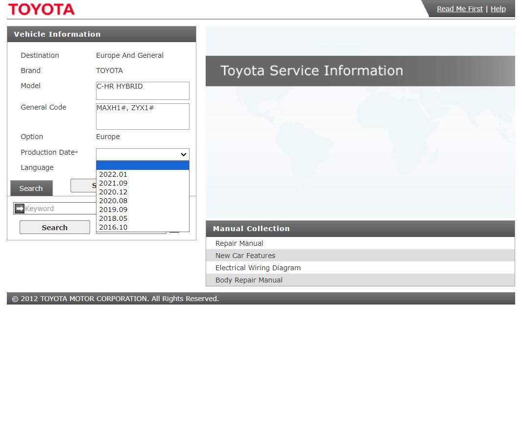Click the Destination value Europe And General
Image resolution: width=522 pixels, height=423 pixels.
pyautogui.click(x=129, y=55)
